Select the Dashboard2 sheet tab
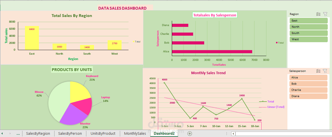Screen dimensions: 332x137 (164, 133)
